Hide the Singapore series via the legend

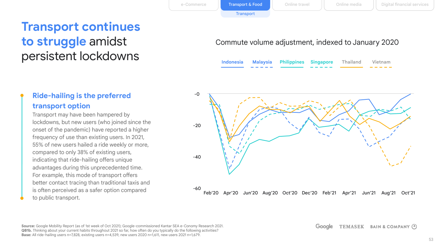[322, 62]
